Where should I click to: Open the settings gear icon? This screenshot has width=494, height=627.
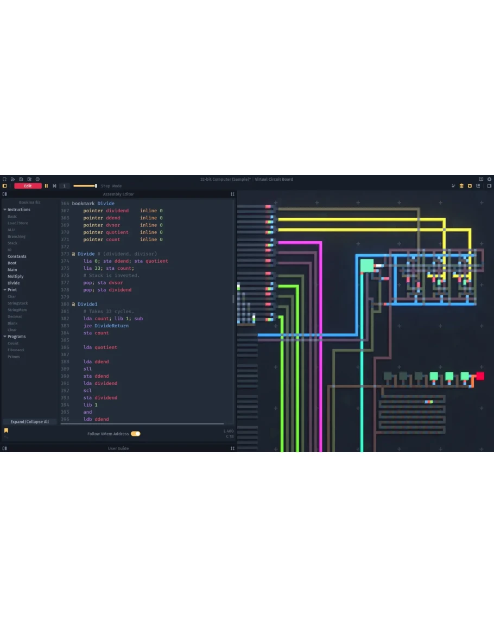coord(489,179)
